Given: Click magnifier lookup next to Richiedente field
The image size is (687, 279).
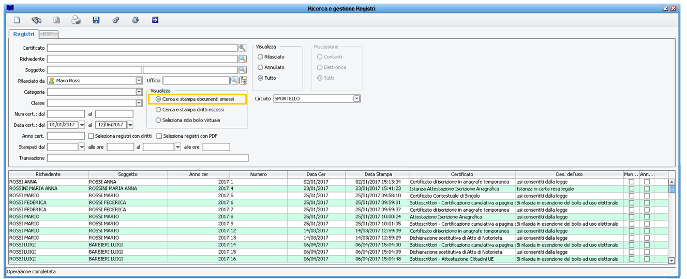Looking at the screenshot, I should tap(242, 59).
